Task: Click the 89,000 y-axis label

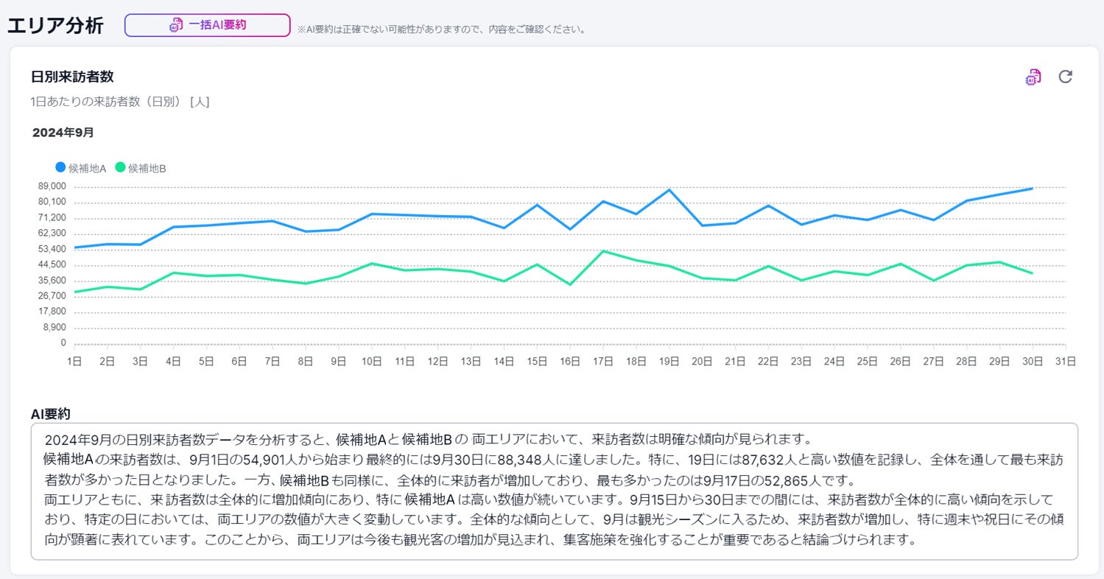Action: pos(53,186)
